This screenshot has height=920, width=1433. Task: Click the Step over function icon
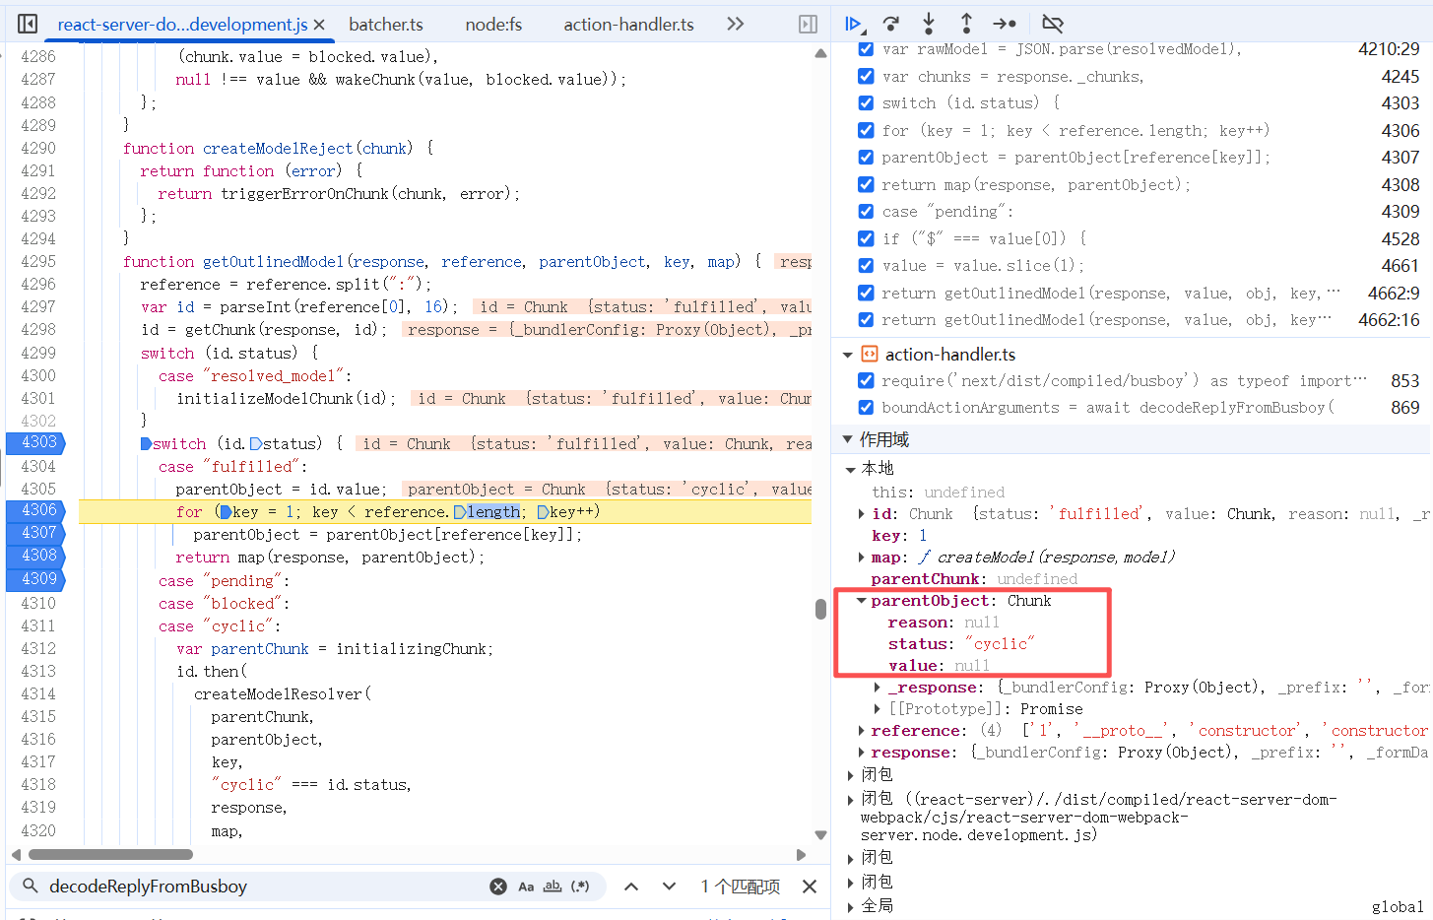[891, 24]
